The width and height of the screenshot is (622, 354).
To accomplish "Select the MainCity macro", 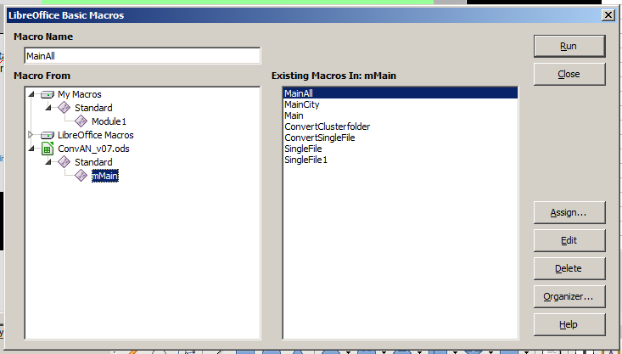I will click(x=401, y=104).
